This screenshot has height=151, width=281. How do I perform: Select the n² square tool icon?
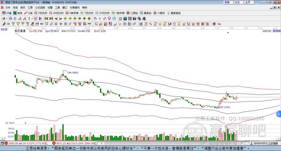pos(47,24)
